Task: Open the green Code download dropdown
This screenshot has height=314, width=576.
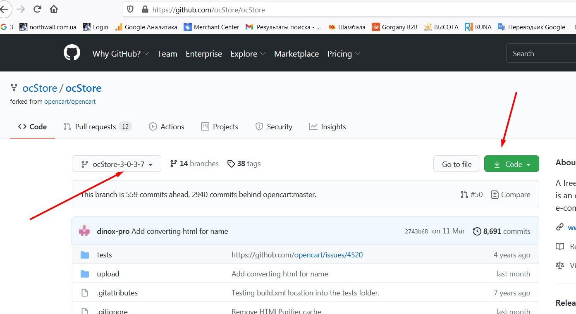Action: coord(511,164)
